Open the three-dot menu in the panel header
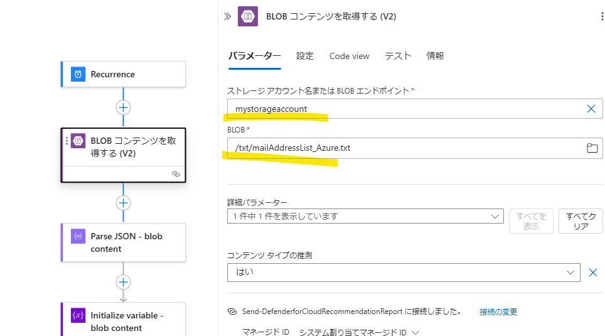Image resolution: width=605 pixels, height=336 pixels. click(601, 16)
